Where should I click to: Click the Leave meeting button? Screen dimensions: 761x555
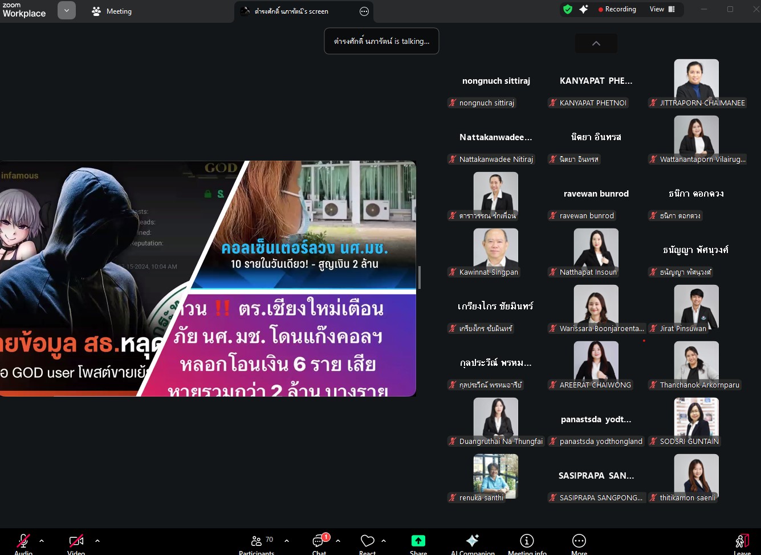pyautogui.click(x=742, y=542)
